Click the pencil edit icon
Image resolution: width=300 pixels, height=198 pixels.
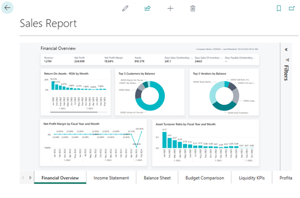(x=125, y=9)
